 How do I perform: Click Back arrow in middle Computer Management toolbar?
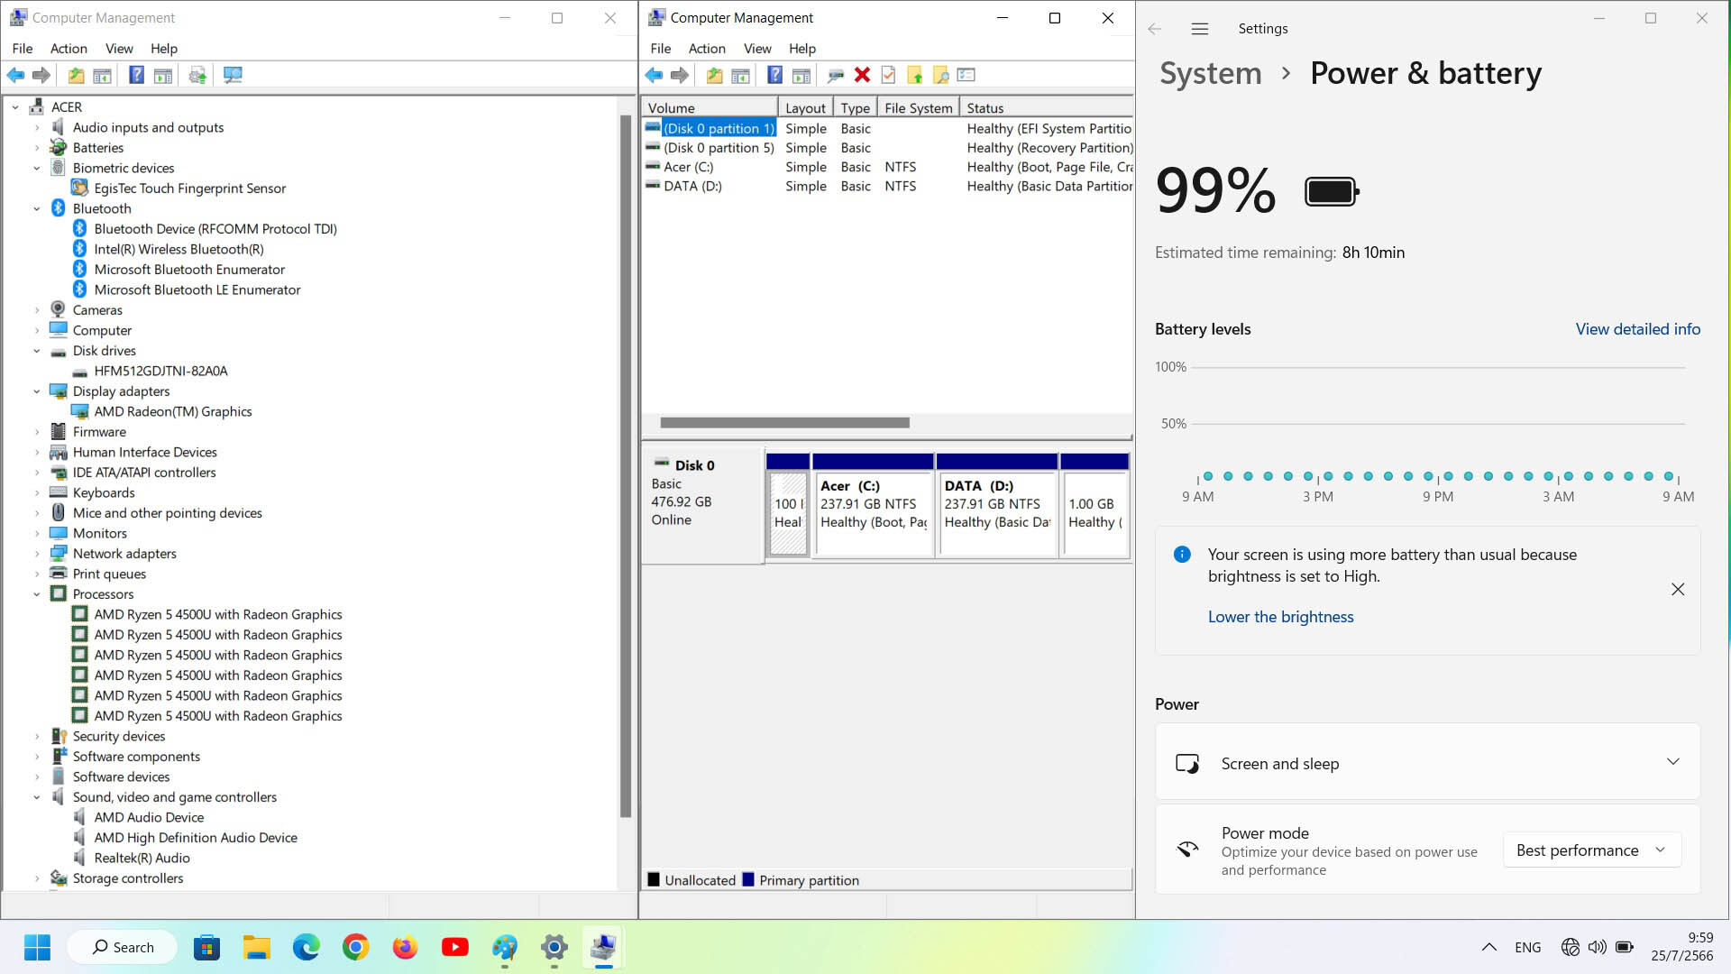pyautogui.click(x=654, y=76)
